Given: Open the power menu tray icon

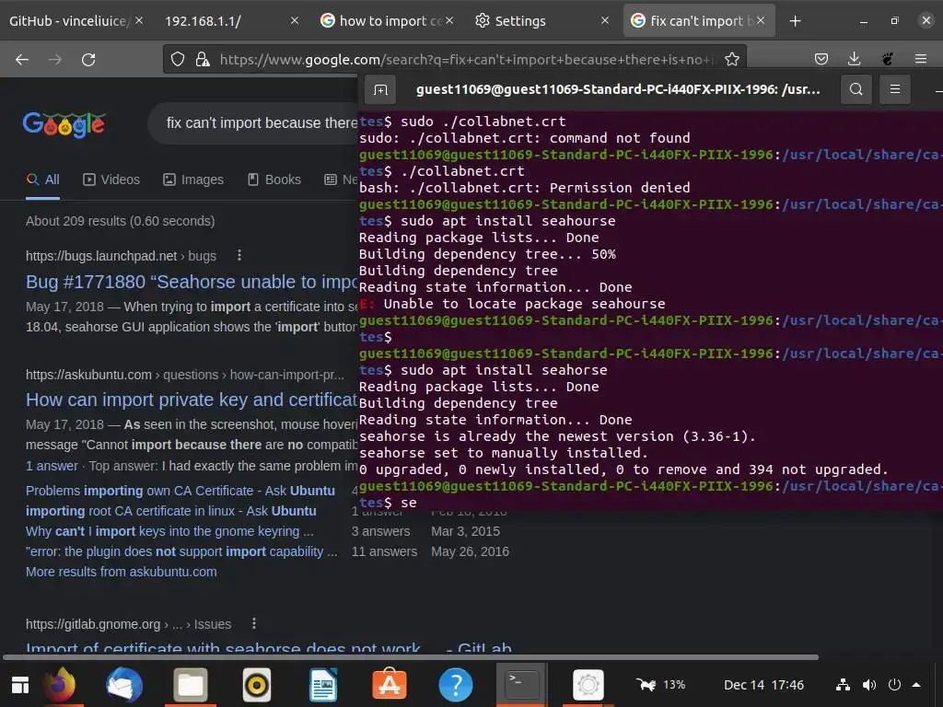Looking at the screenshot, I should coord(895,685).
